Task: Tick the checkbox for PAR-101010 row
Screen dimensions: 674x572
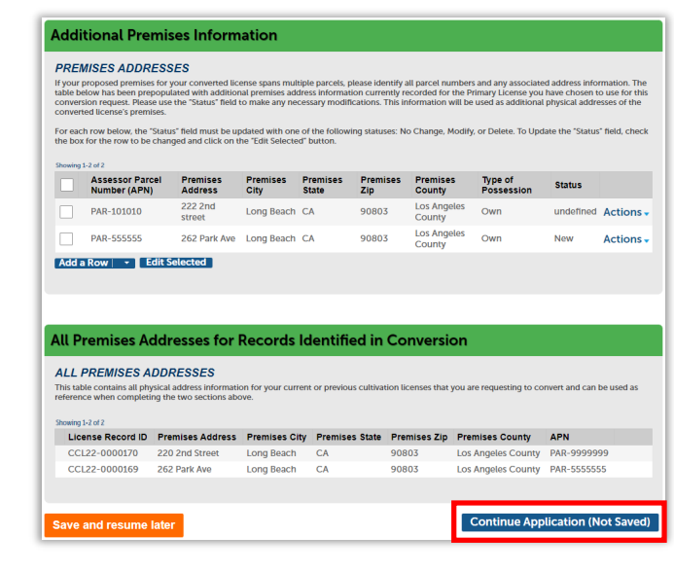Action: [x=66, y=212]
